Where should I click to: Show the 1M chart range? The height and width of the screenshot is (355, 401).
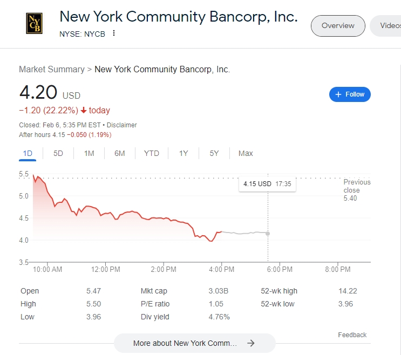89,153
